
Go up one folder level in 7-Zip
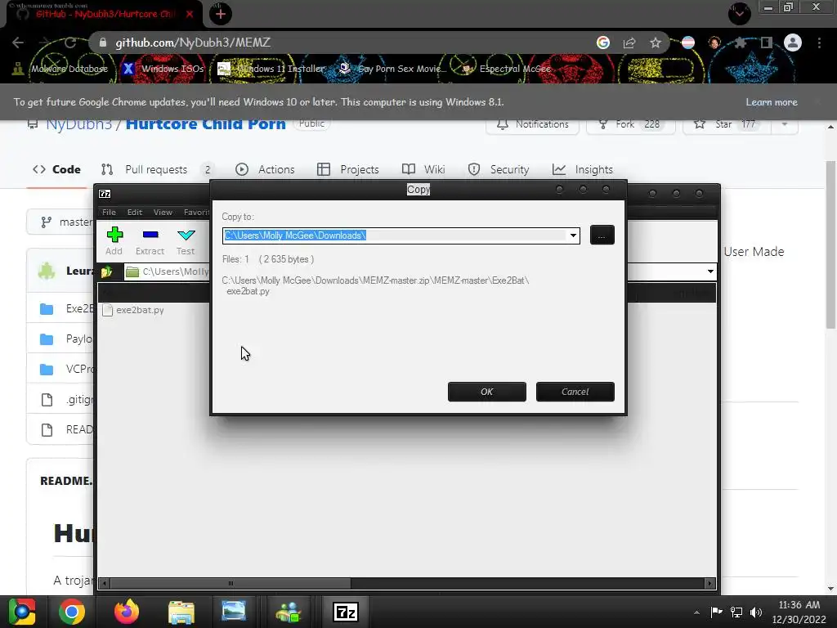(x=107, y=271)
